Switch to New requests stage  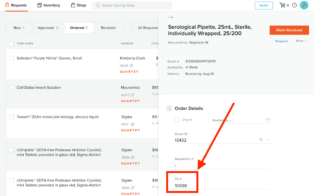19,28
